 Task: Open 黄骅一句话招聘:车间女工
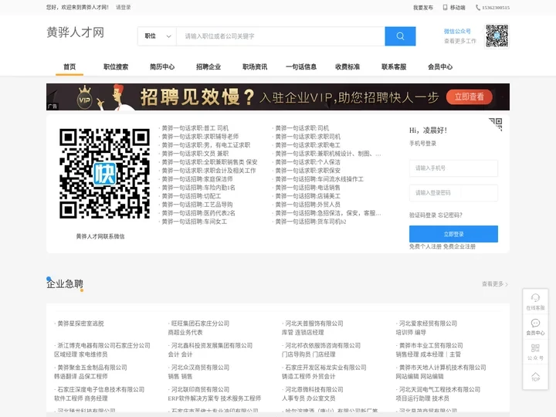pyautogui.click(x=195, y=222)
